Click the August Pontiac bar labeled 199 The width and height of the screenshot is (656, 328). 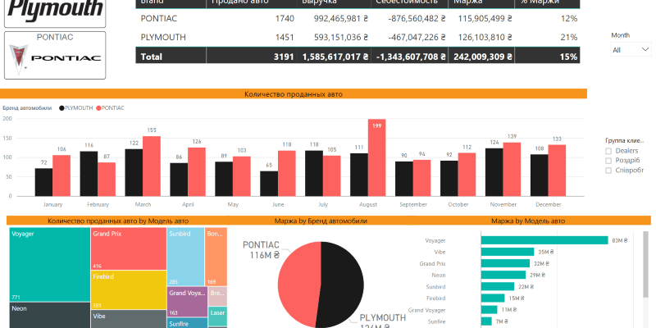(377, 157)
